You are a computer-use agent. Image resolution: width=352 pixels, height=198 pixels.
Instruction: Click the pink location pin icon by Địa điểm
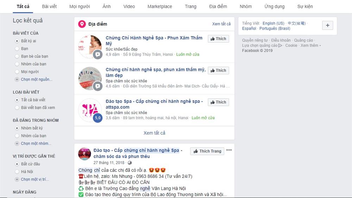[82, 24]
